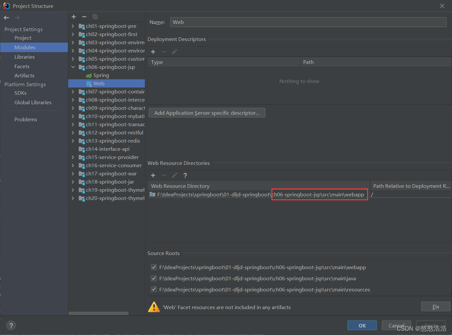Remove deployment descriptor using the minus icon

pos(164,52)
